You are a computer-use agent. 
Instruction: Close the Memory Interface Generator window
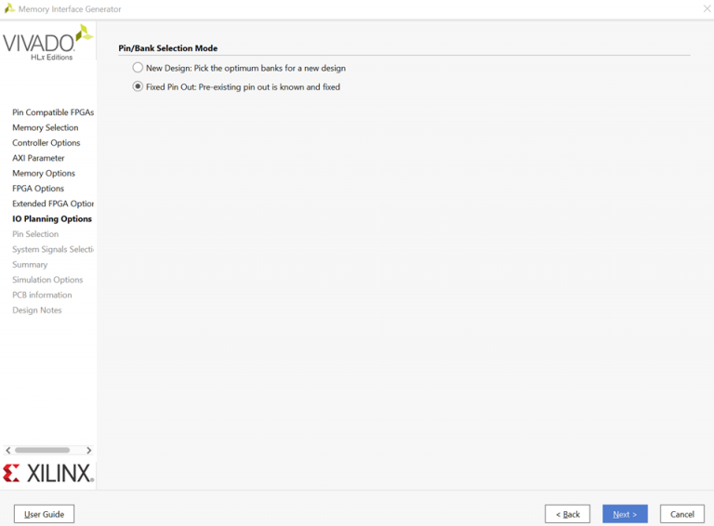tap(706, 9)
